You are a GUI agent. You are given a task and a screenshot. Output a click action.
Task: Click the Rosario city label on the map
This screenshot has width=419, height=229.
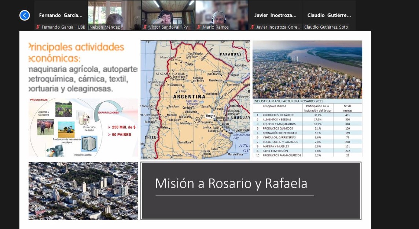click(210, 116)
